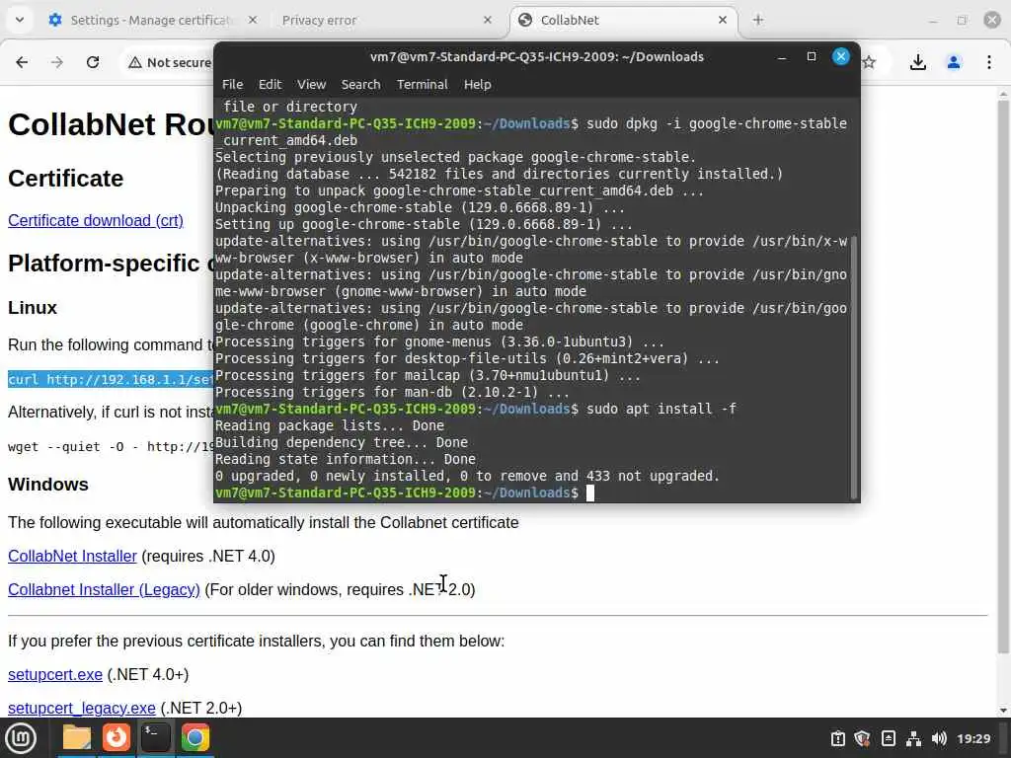Open the terminal View menu
This screenshot has width=1011, height=758.
(x=311, y=85)
